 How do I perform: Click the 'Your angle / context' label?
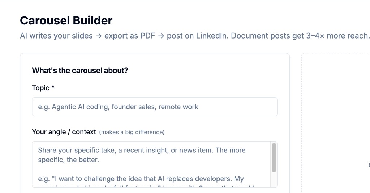(x=64, y=132)
